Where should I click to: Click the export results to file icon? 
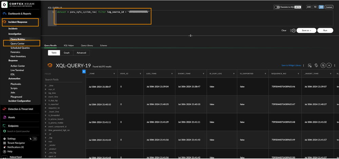click(x=309, y=65)
